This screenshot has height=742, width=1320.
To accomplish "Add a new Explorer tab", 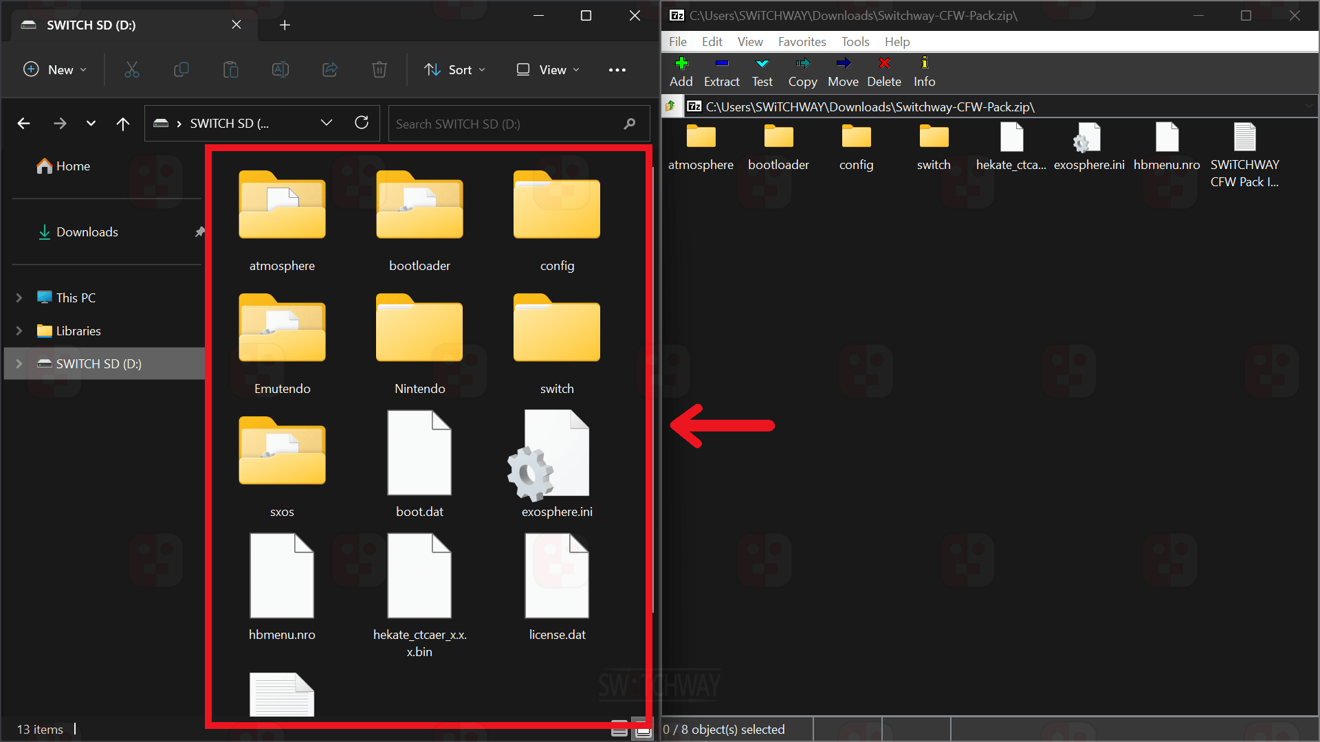I will tap(285, 25).
